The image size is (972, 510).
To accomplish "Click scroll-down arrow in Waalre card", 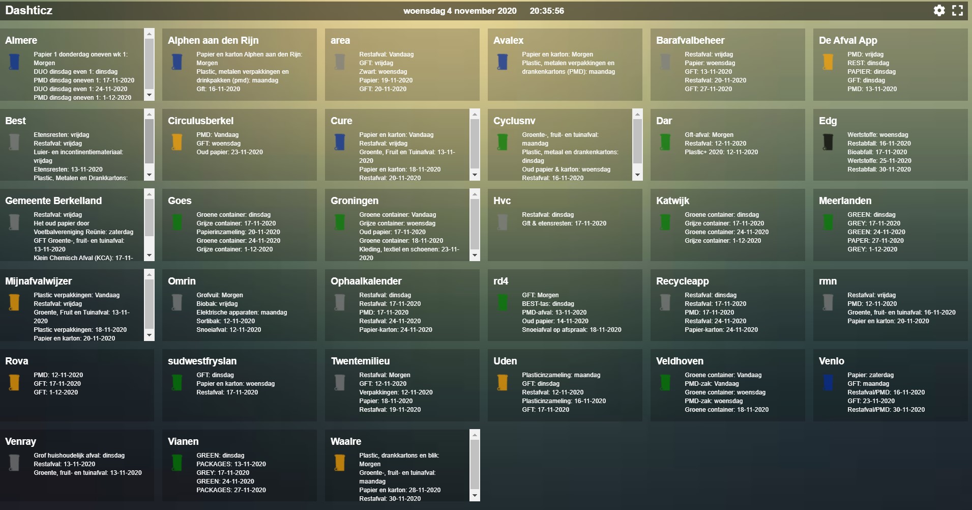I will [475, 496].
